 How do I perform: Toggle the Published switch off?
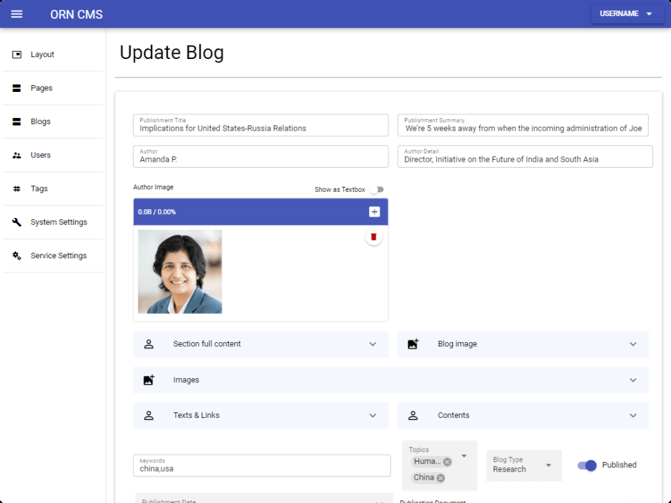click(587, 465)
